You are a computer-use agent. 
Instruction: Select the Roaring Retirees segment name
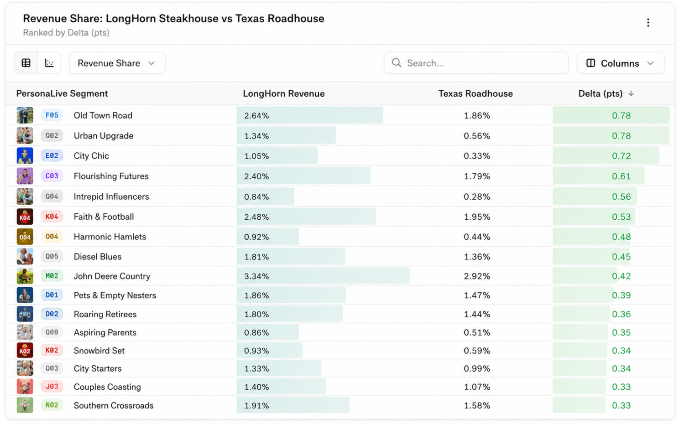[x=105, y=314]
